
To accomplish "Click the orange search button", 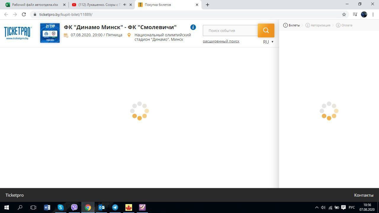I will [x=266, y=30].
